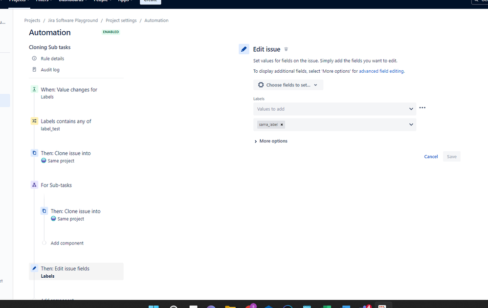Open Project settings breadcrumb
The height and width of the screenshot is (308, 488).
(x=121, y=21)
